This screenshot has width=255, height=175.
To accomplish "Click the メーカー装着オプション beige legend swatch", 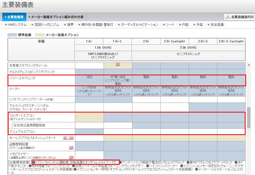I will click(x=40, y=35).
